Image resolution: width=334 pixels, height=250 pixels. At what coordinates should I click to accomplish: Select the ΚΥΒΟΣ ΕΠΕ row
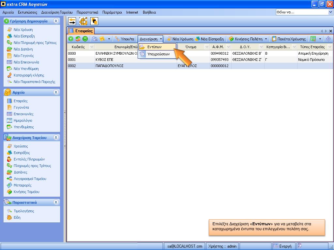point(200,60)
